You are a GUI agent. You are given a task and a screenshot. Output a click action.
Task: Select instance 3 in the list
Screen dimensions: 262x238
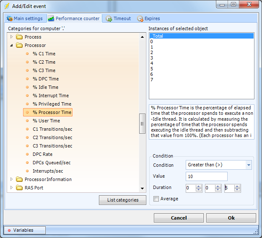[202, 58]
